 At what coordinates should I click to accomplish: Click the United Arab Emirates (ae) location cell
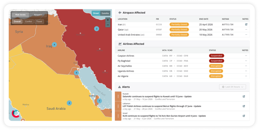(131, 34)
